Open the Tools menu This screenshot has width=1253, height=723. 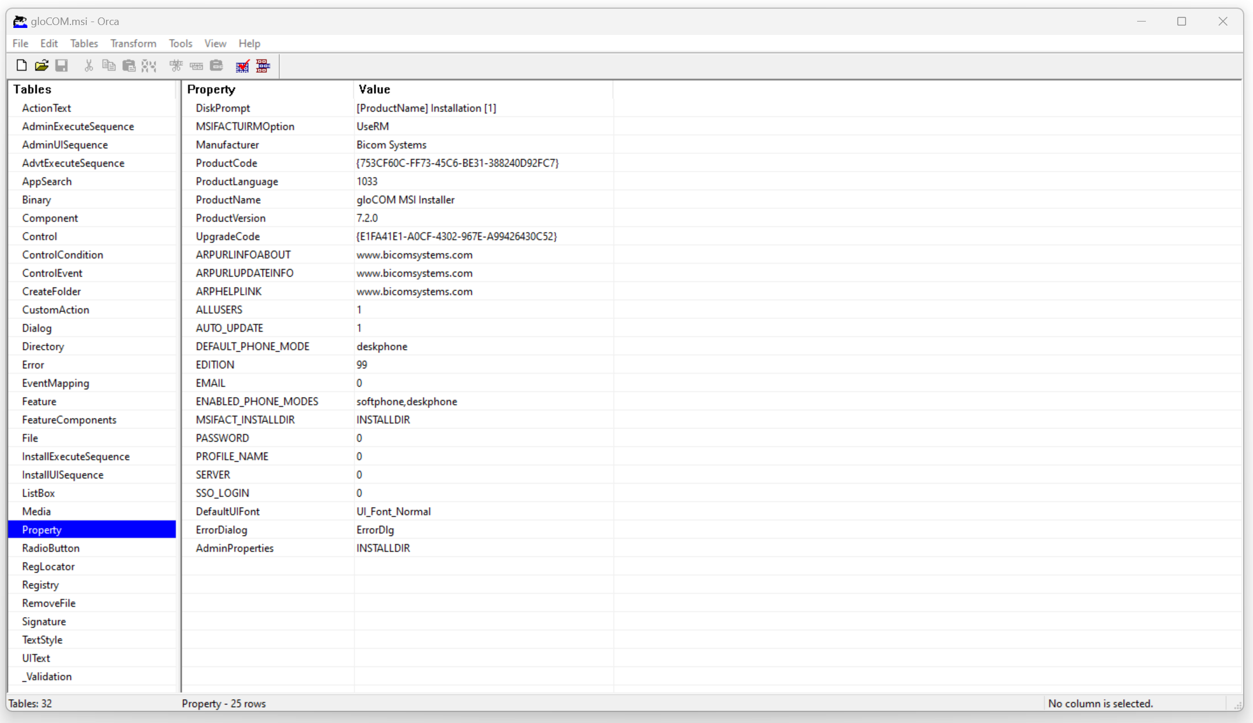point(180,43)
